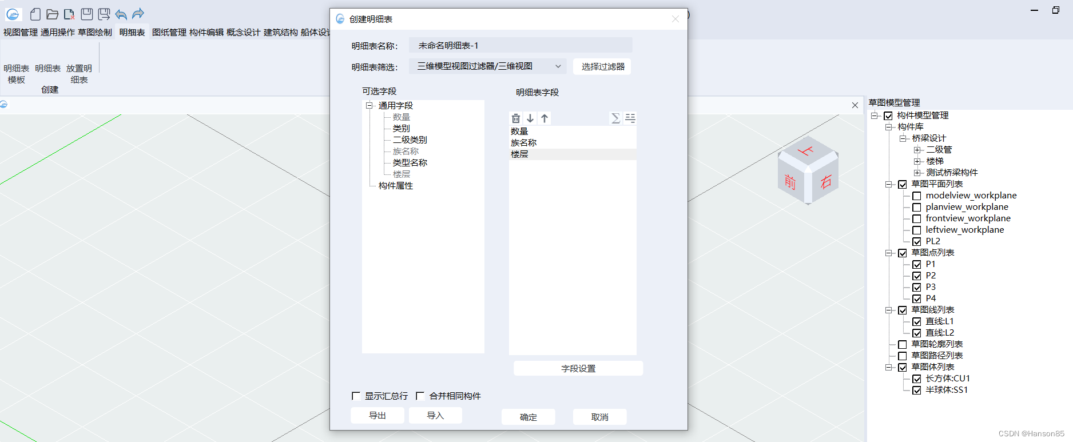
Task: Open the 草图绘制 ribbon tab
Action: (95, 33)
